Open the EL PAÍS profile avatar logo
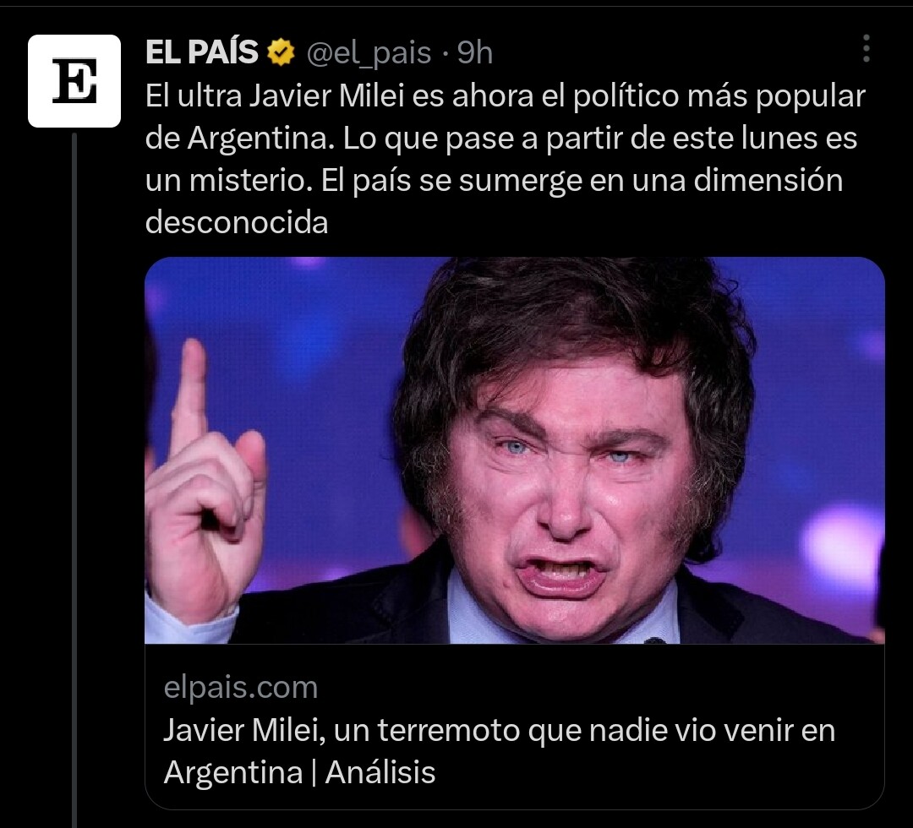 coord(74,81)
